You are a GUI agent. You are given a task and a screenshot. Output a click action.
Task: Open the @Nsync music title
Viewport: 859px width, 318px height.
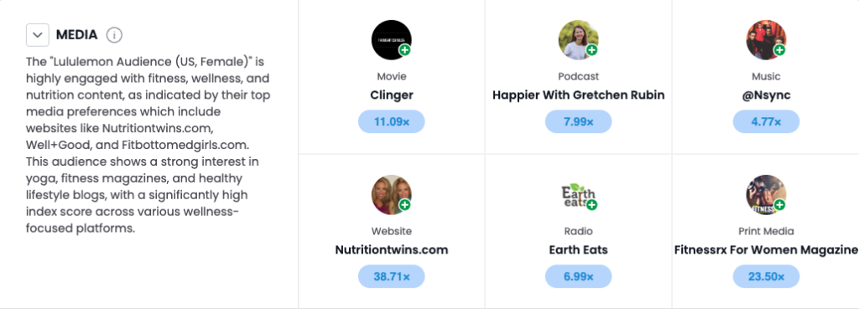[x=766, y=95]
